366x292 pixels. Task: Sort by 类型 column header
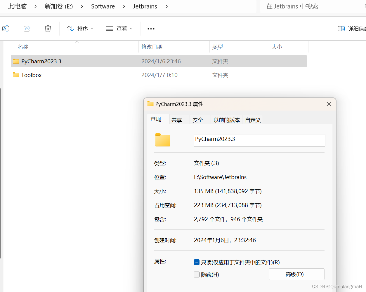click(218, 47)
